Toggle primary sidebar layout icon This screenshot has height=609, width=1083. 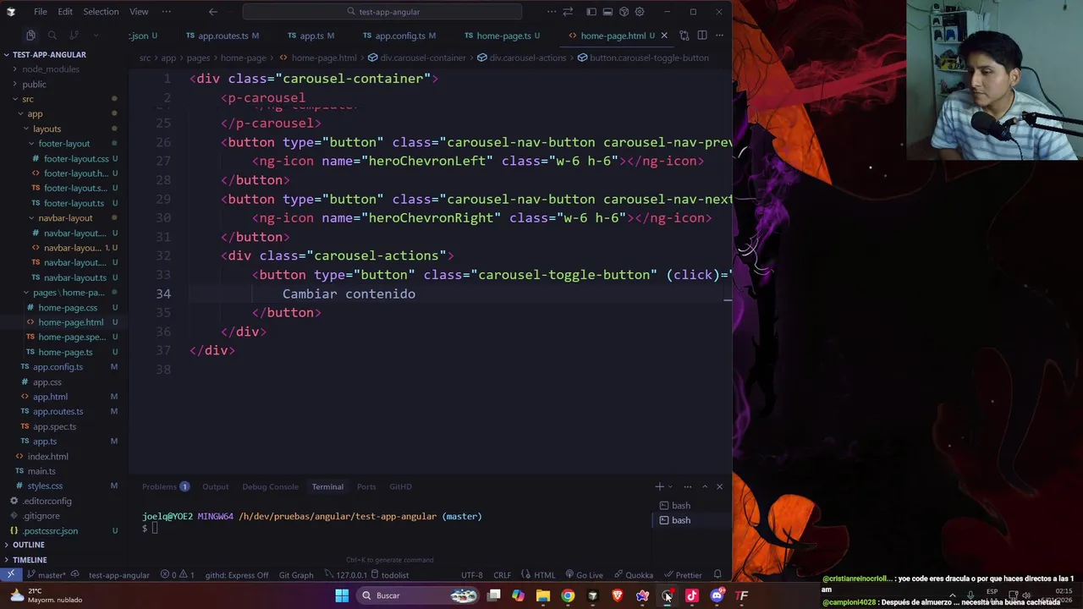pyautogui.click(x=591, y=12)
